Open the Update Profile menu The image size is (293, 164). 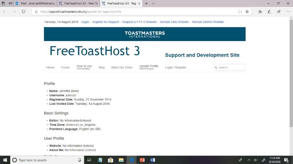(x=149, y=67)
